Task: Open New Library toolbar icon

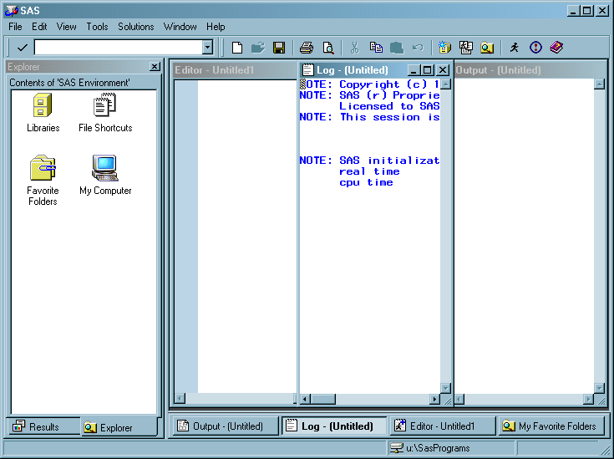Action: [444, 48]
